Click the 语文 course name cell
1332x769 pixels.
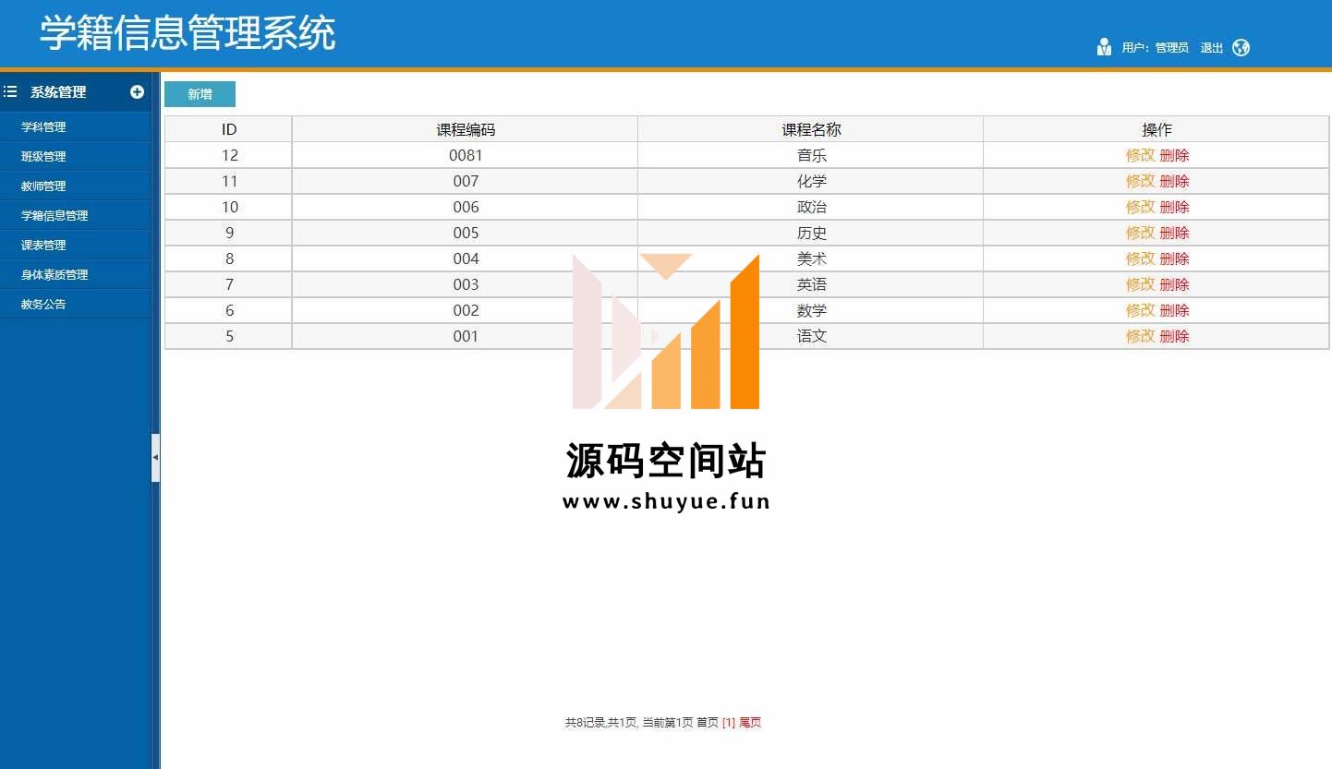click(x=811, y=336)
